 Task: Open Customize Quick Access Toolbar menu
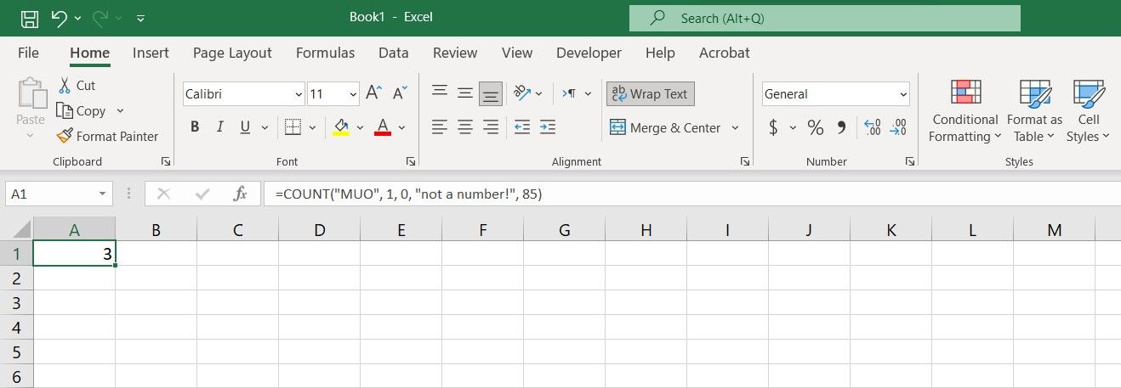click(x=140, y=18)
